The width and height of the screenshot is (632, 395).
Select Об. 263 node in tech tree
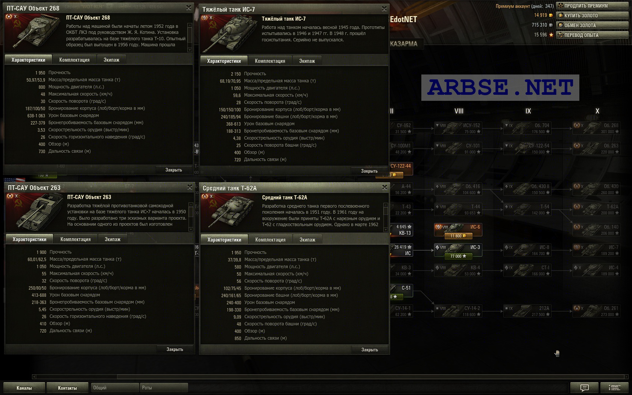[x=596, y=149]
